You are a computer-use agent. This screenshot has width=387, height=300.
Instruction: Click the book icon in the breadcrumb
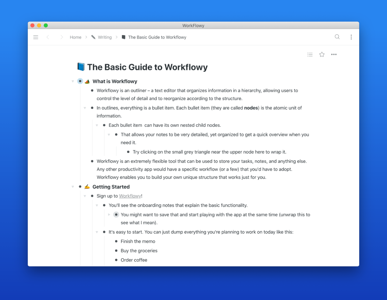coord(124,37)
